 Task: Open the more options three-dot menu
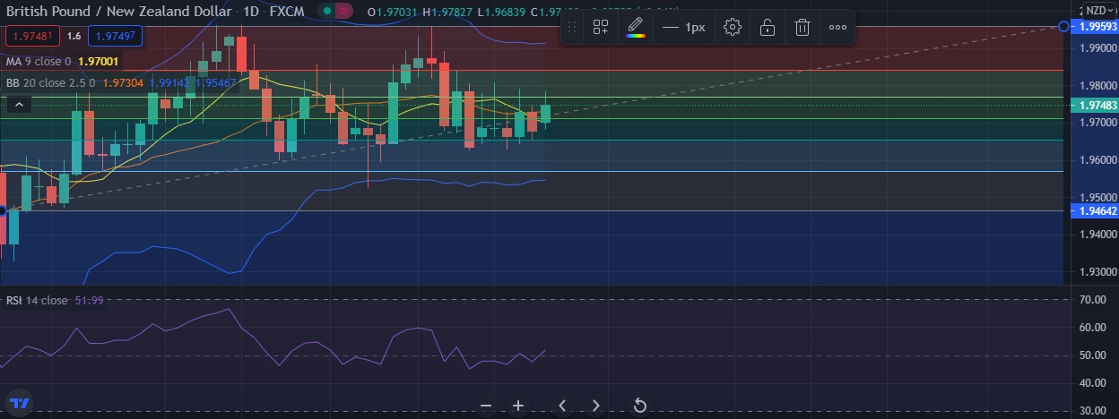(x=837, y=28)
